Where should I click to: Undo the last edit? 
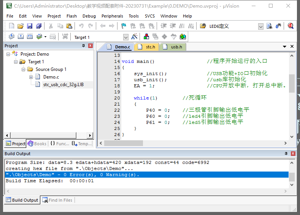point(81,26)
